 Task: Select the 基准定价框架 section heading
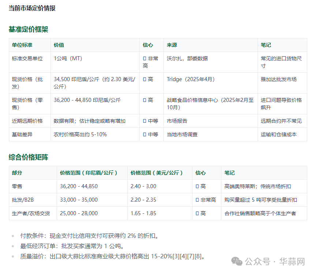pyautogui.click(x=29, y=30)
